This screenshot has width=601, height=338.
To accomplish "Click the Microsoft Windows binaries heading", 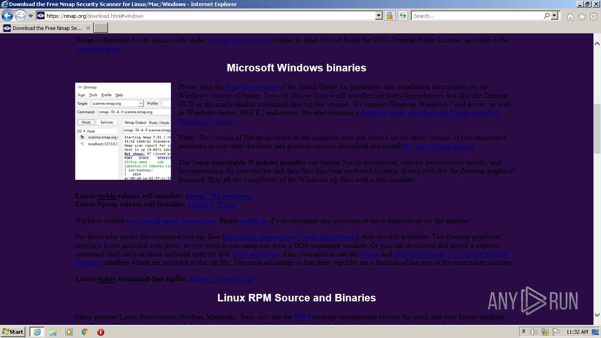I will point(296,68).
